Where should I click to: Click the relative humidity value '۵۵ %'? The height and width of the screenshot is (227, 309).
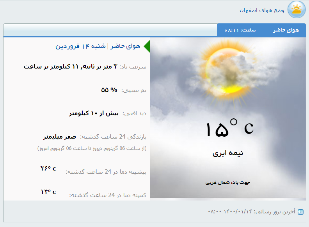pos(109,90)
